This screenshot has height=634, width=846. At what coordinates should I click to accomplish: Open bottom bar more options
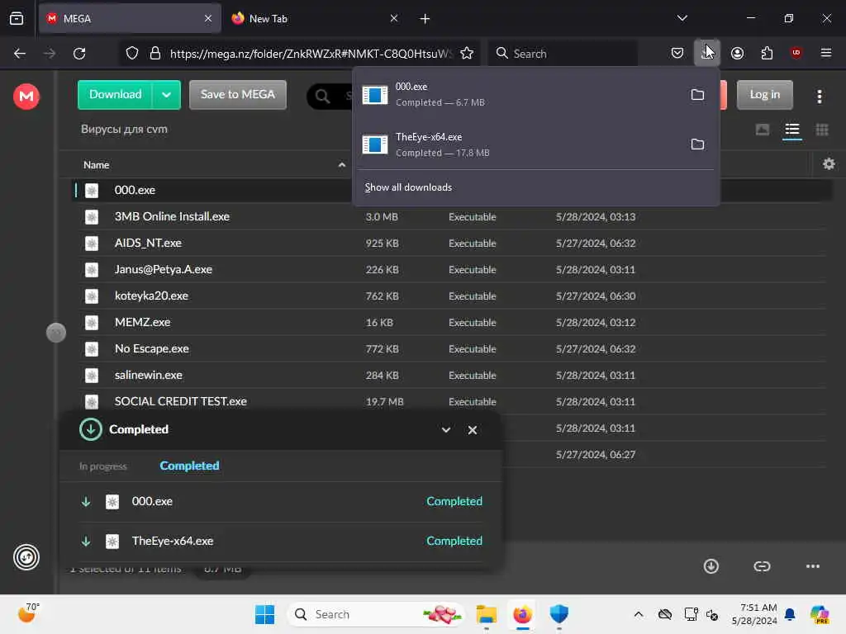coord(813,566)
